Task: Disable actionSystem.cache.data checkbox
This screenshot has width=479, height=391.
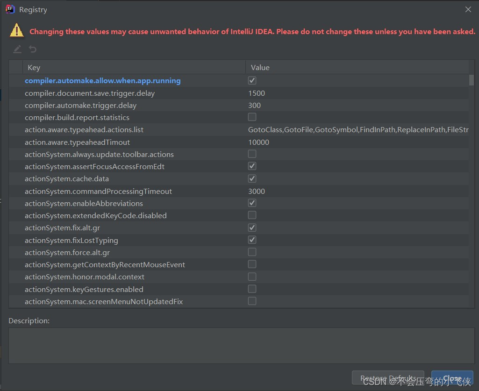Action: click(x=252, y=178)
